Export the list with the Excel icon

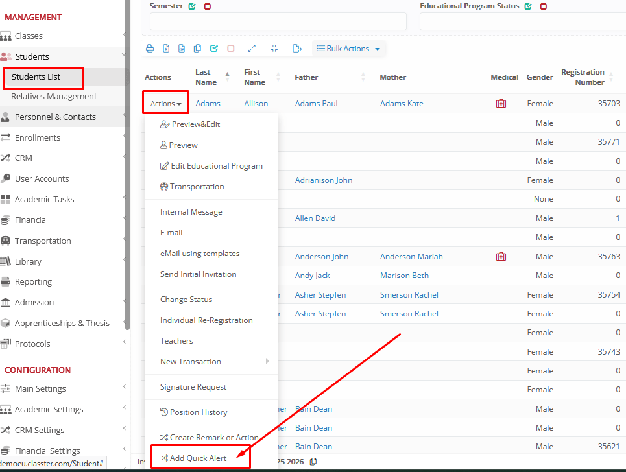point(166,49)
